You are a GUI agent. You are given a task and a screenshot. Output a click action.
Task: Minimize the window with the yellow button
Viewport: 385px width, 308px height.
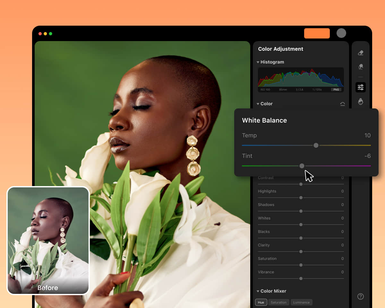(45, 34)
